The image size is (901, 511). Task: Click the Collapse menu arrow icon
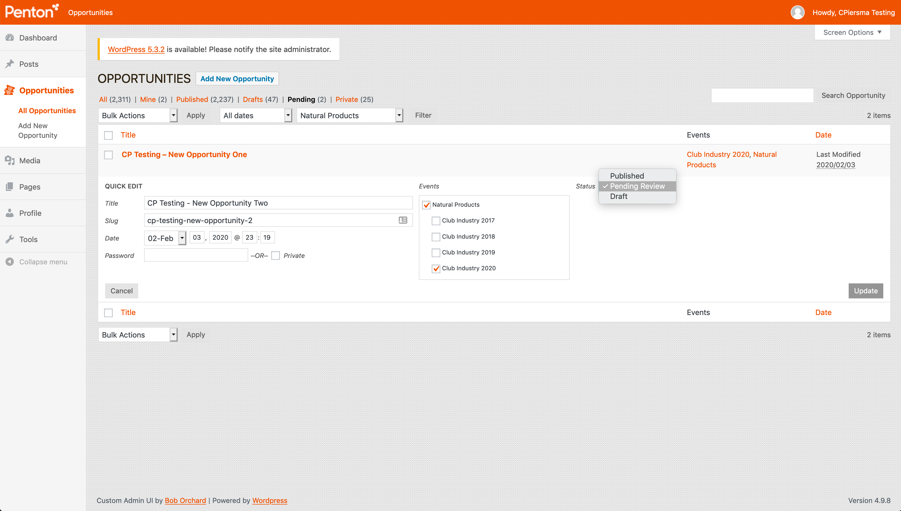click(10, 262)
